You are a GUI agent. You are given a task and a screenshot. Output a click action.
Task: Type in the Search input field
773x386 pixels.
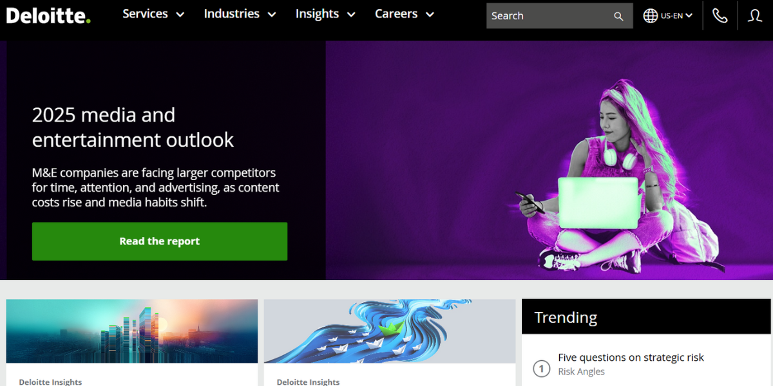click(x=548, y=16)
